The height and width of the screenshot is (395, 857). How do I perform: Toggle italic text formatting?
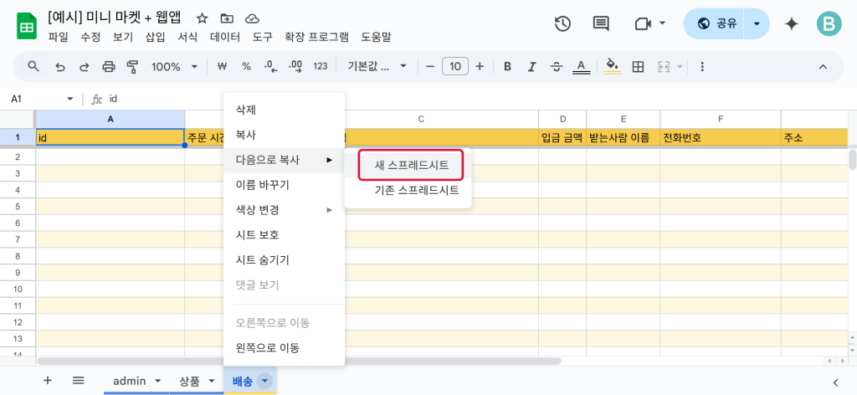pyautogui.click(x=531, y=66)
